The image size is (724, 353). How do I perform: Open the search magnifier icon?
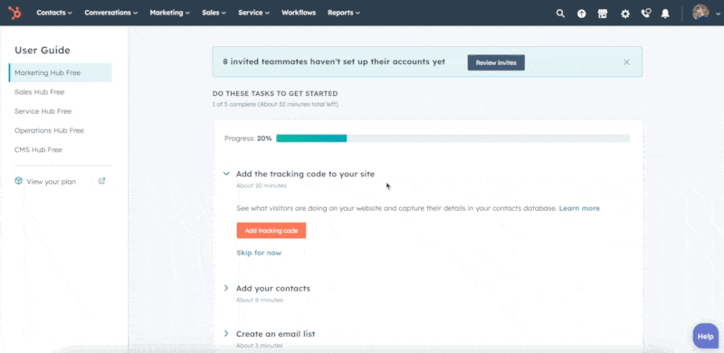[560, 14]
